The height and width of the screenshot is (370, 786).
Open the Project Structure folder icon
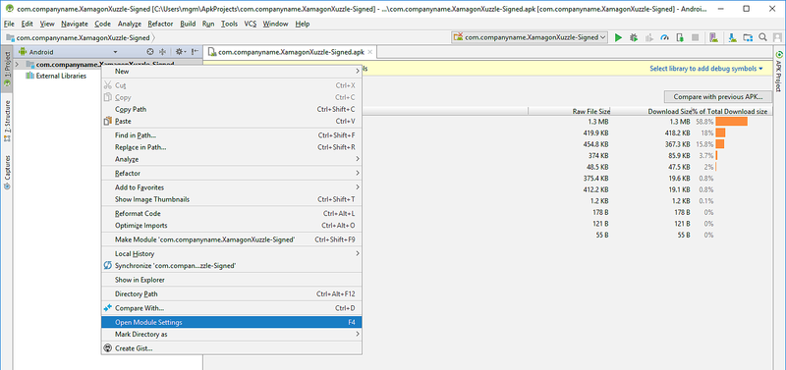[x=748, y=37]
